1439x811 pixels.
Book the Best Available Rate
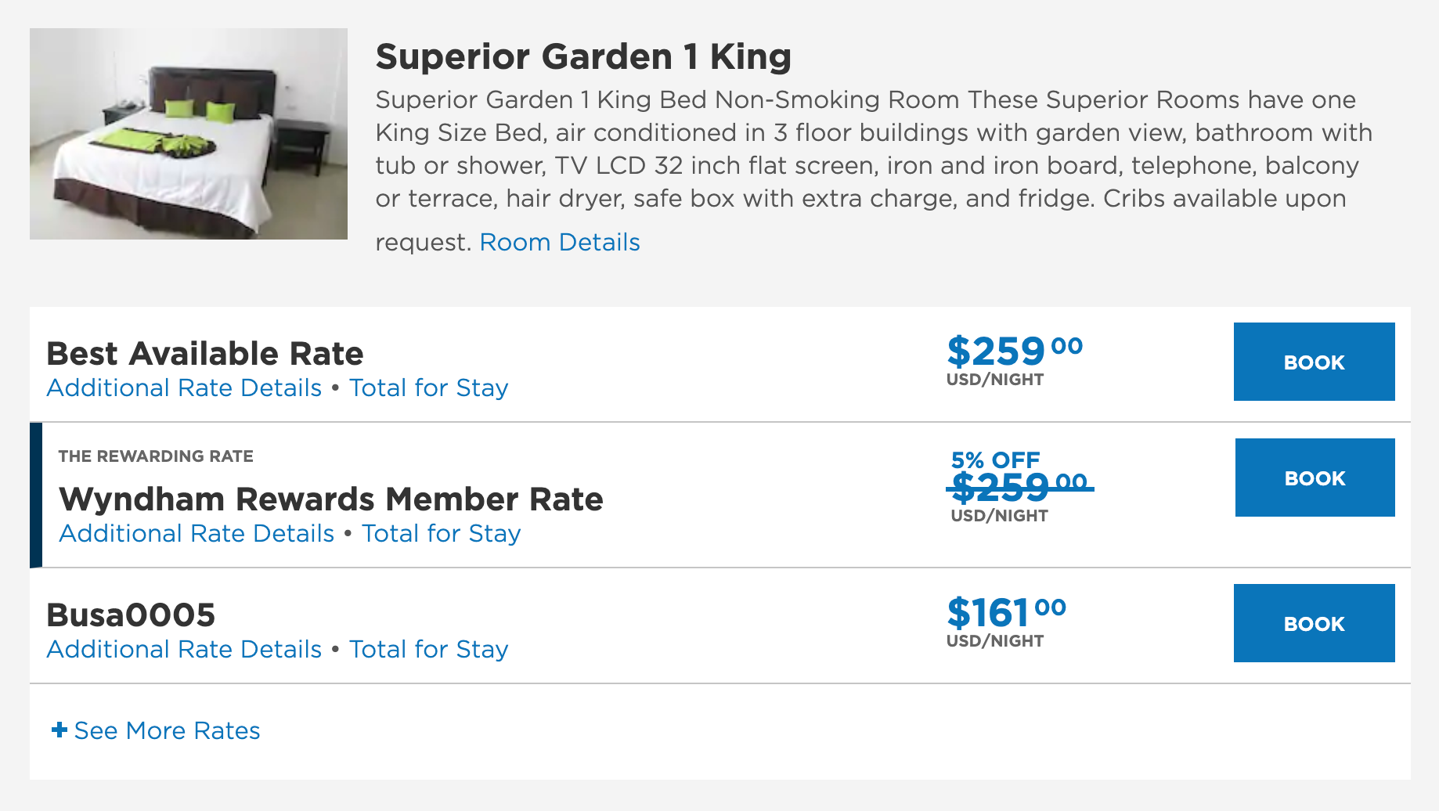click(x=1314, y=362)
